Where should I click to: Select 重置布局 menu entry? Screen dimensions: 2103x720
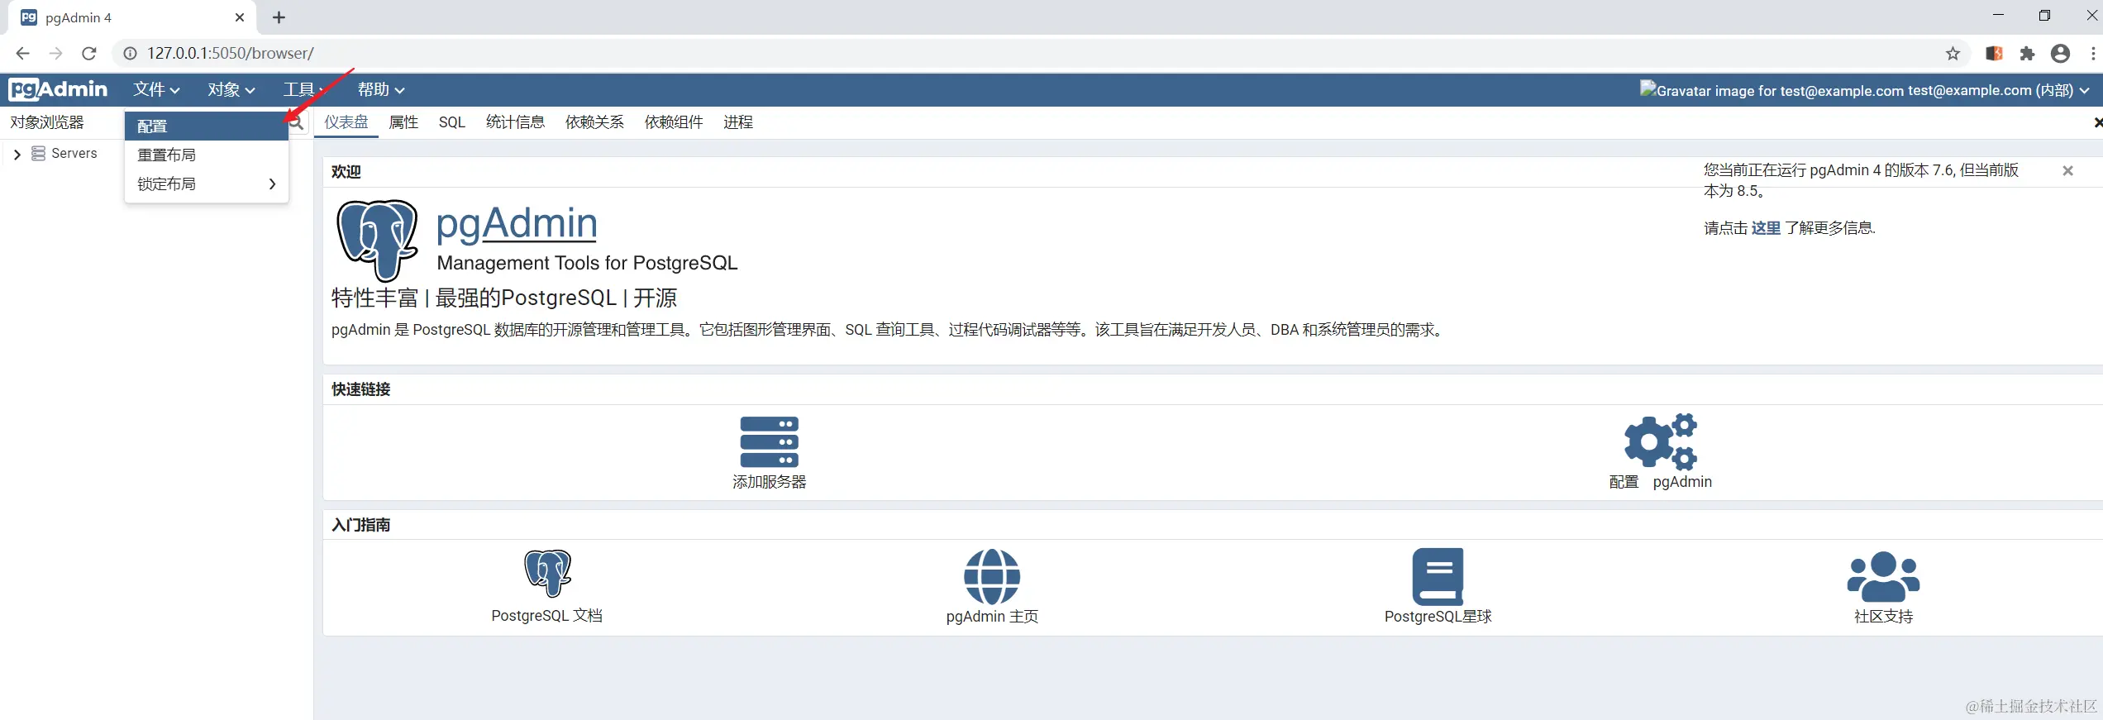click(x=207, y=155)
